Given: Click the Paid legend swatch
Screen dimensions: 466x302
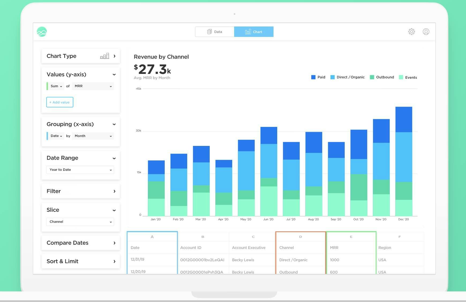Looking at the screenshot, I should point(313,77).
